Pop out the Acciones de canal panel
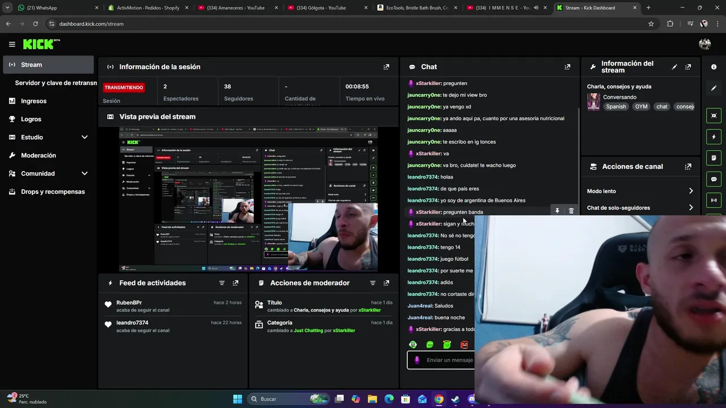The height and width of the screenshot is (408, 726). tap(688, 167)
